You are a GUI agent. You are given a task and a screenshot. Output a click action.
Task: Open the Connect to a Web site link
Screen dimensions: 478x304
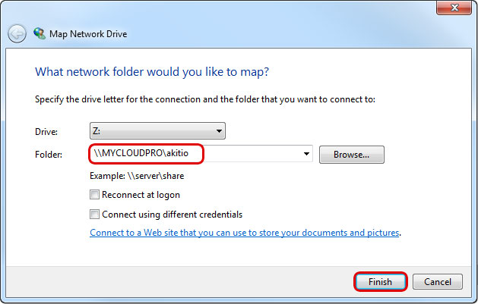pos(245,233)
